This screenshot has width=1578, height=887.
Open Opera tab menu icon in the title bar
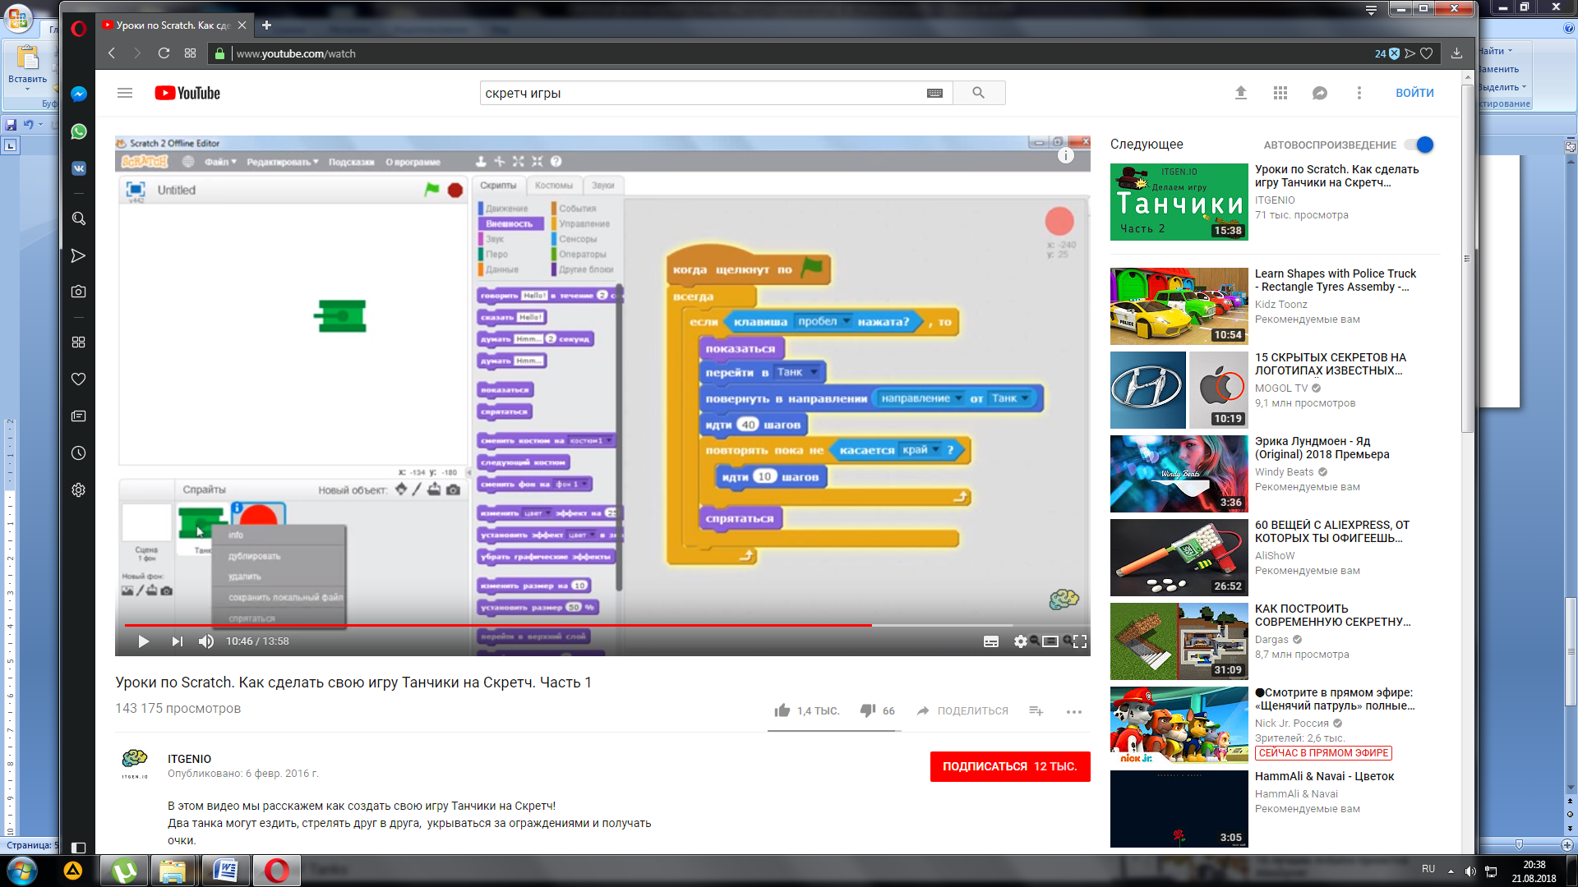pos(1371,10)
